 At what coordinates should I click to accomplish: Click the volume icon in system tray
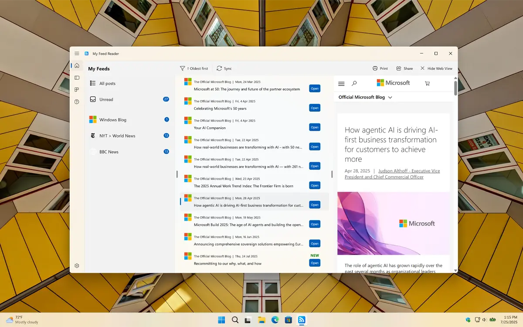485,320
